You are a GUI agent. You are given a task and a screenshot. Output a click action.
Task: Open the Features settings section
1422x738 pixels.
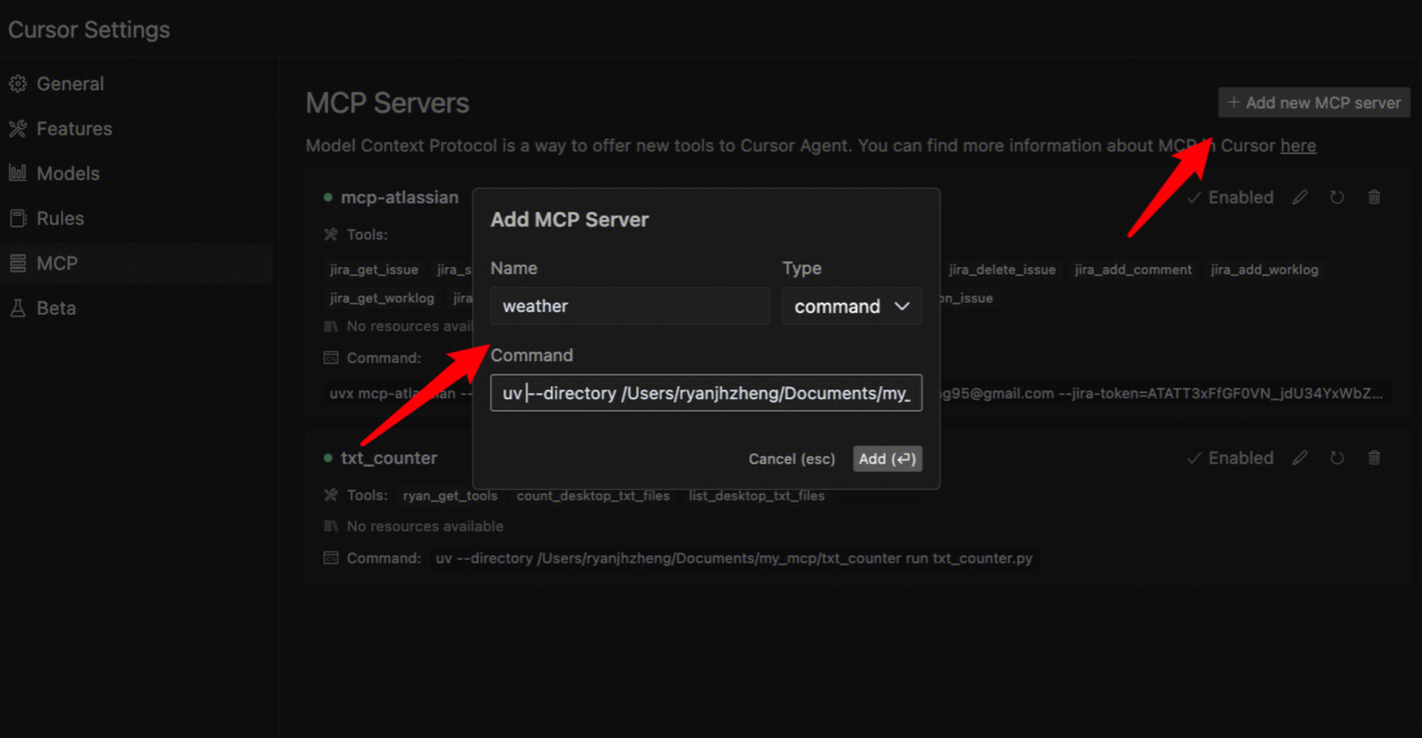[x=74, y=129]
